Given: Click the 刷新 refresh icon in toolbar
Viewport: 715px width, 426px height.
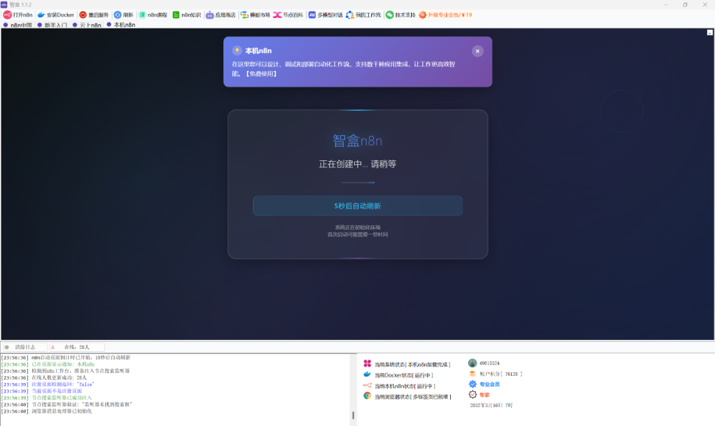Looking at the screenshot, I should [x=118, y=15].
